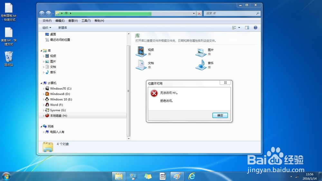Select Windows8 (D:) drive
The image size is (322, 181).
point(60,94)
